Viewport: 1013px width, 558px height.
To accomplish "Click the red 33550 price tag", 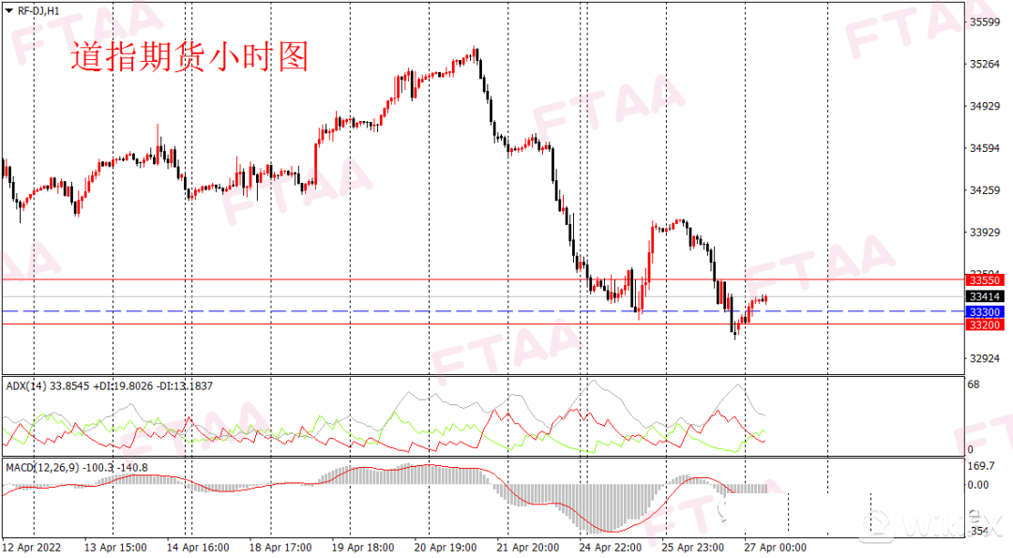I will tap(985, 279).
